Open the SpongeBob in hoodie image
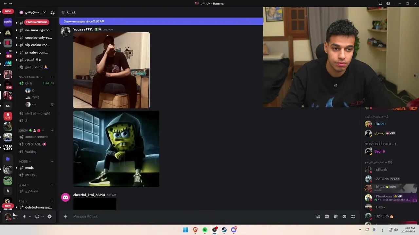The height and width of the screenshot is (235, 419). coord(116,149)
